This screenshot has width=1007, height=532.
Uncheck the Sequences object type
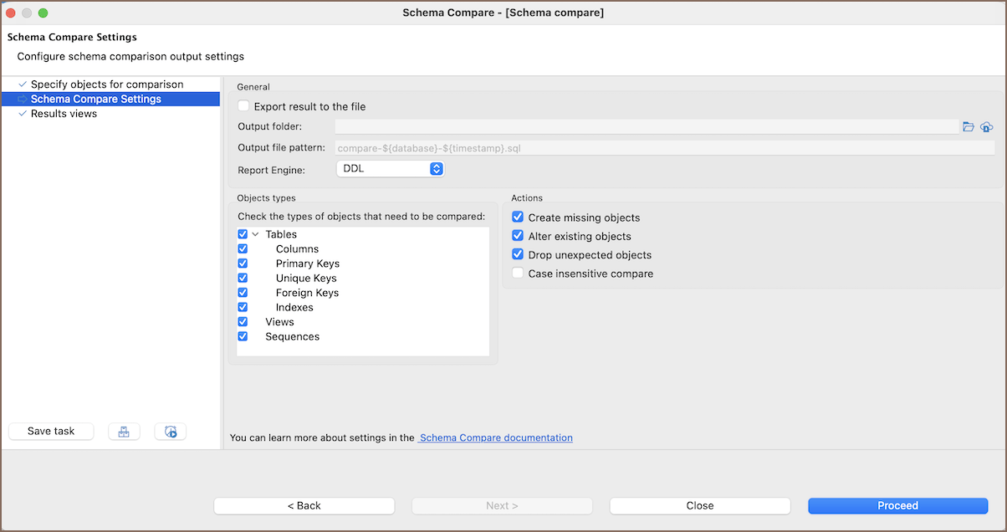click(243, 336)
